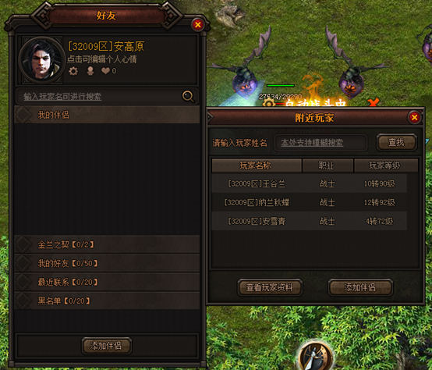The width and height of the screenshot is (432, 370).
Task: Click the player avatar portrait
Action: pyautogui.click(x=42, y=60)
